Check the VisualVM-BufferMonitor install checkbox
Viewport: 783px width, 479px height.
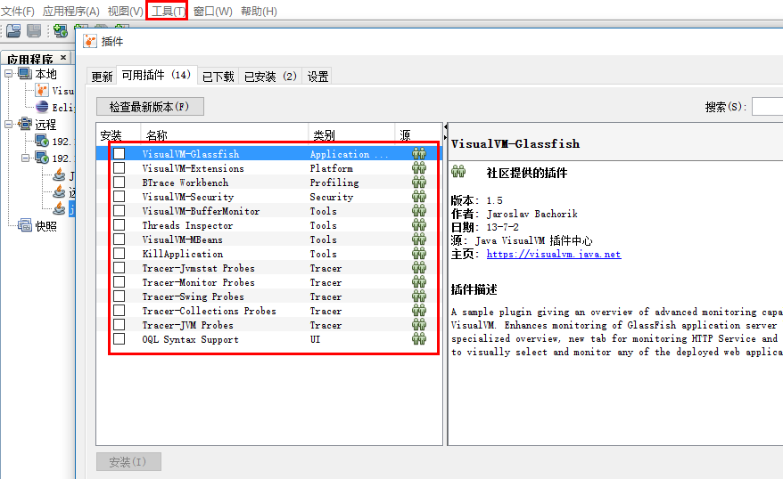tap(119, 211)
